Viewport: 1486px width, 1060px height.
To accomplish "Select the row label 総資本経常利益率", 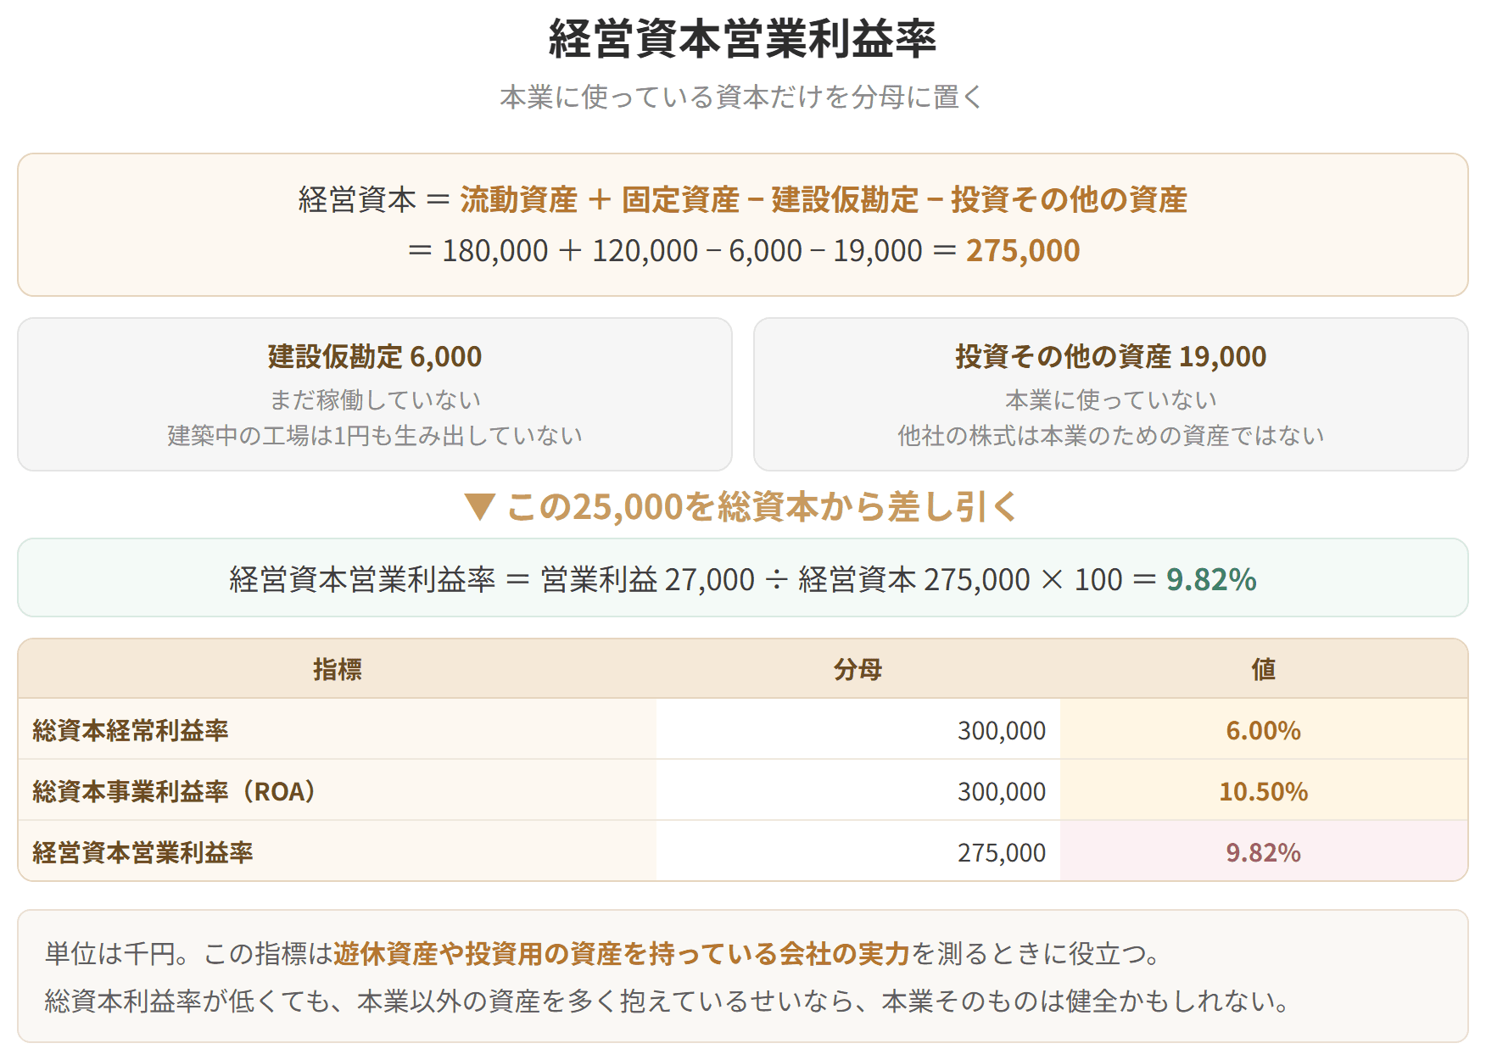I will click(x=131, y=731).
